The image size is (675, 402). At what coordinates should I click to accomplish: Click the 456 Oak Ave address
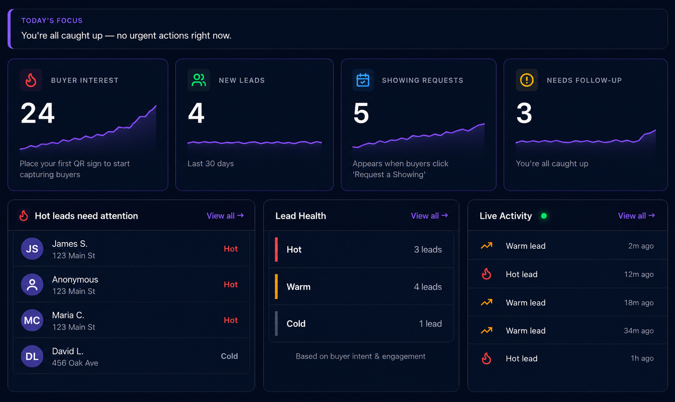75,363
